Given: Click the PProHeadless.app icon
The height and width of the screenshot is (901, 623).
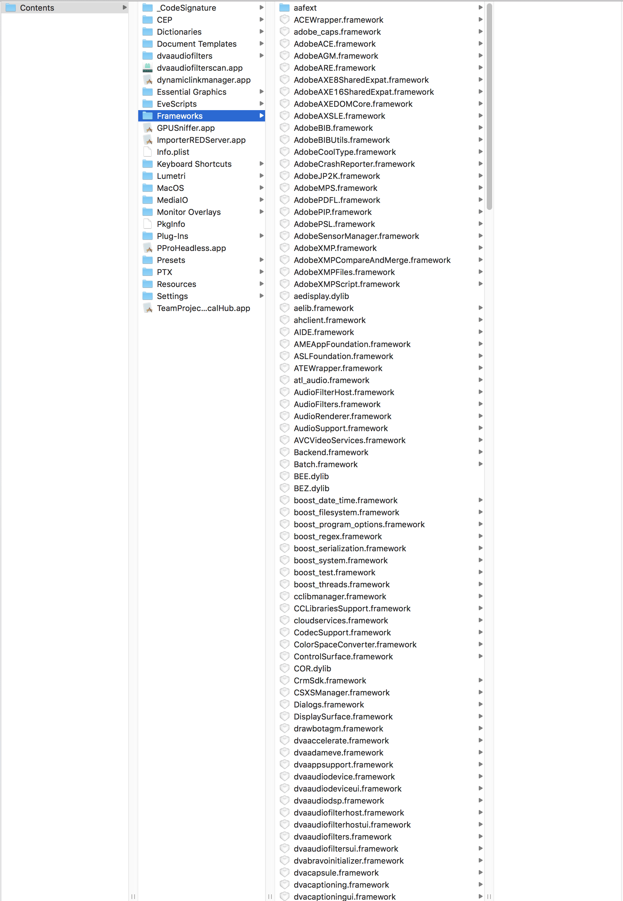Looking at the screenshot, I should (148, 248).
